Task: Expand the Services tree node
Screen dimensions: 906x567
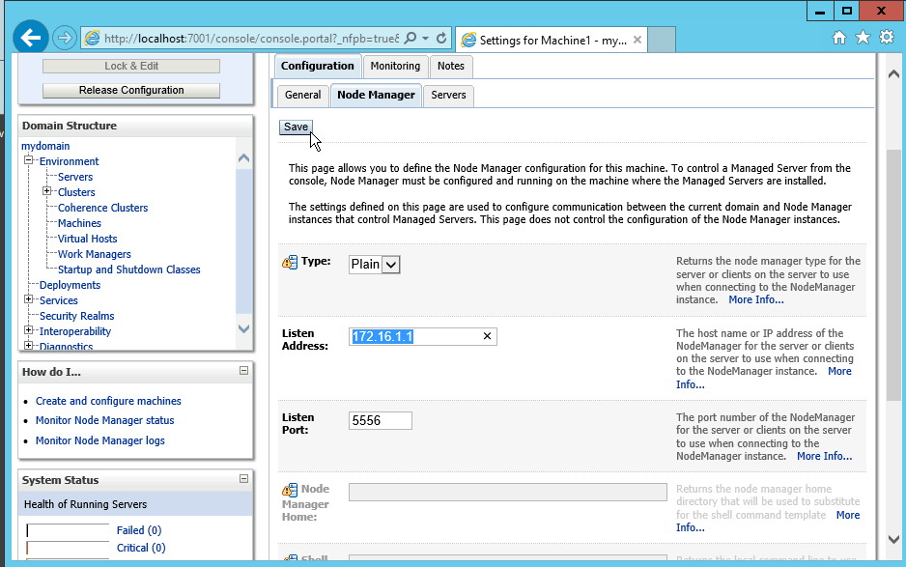Action: coord(29,300)
